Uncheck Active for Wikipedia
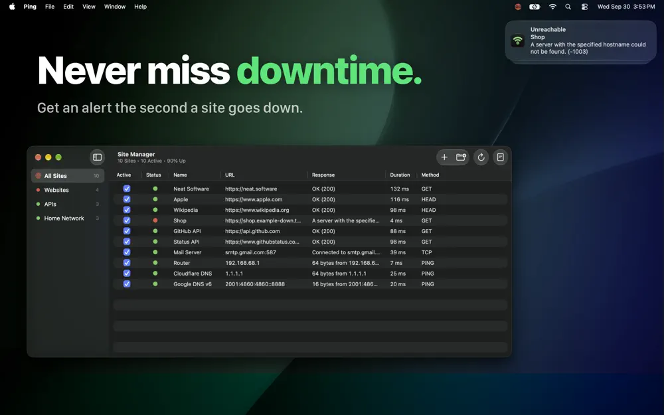The width and height of the screenshot is (664, 415). coord(127,210)
